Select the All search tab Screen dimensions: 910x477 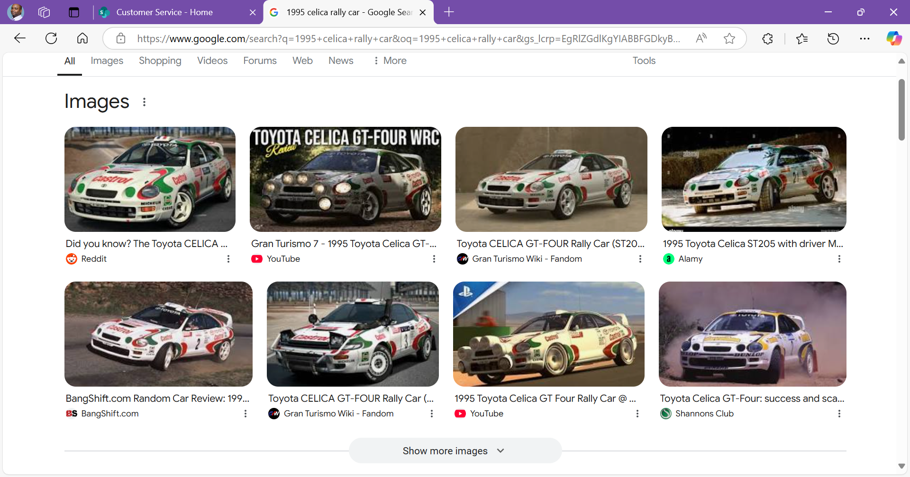tap(70, 61)
